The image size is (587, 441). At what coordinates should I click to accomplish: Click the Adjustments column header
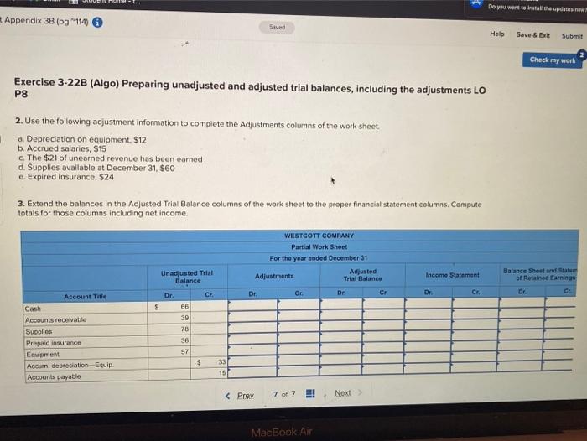pyautogui.click(x=274, y=276)
